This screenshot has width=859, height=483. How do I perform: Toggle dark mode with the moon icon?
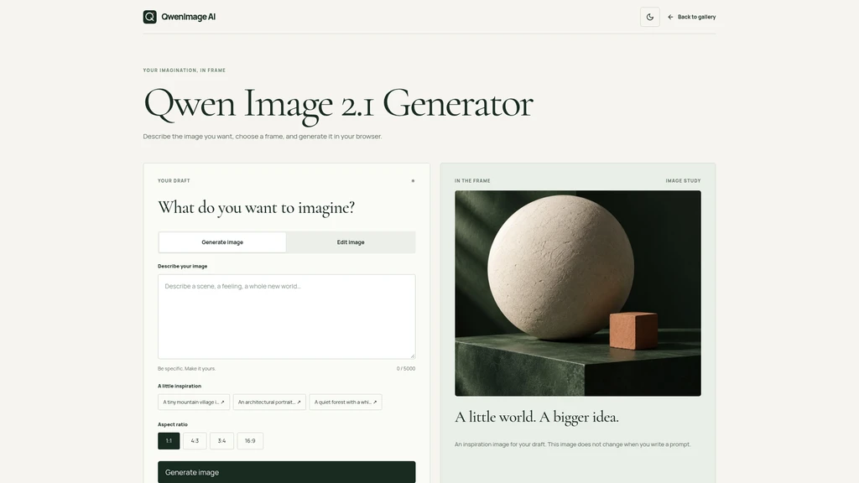pyautogui.click(x=650, y=17)
